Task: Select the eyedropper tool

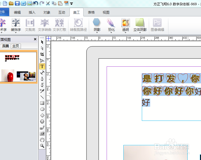Action: (x=42, y=91)
